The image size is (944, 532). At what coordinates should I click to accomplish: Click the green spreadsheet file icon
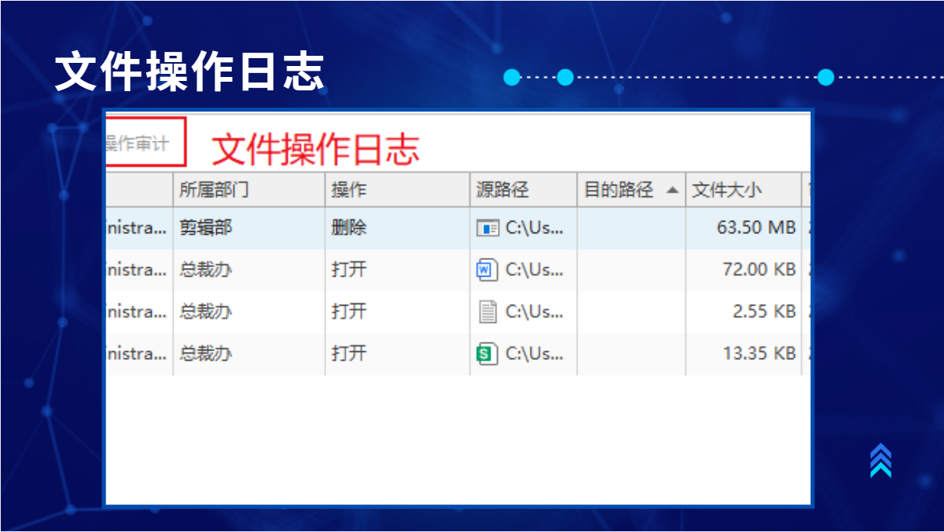pos(488,354)
